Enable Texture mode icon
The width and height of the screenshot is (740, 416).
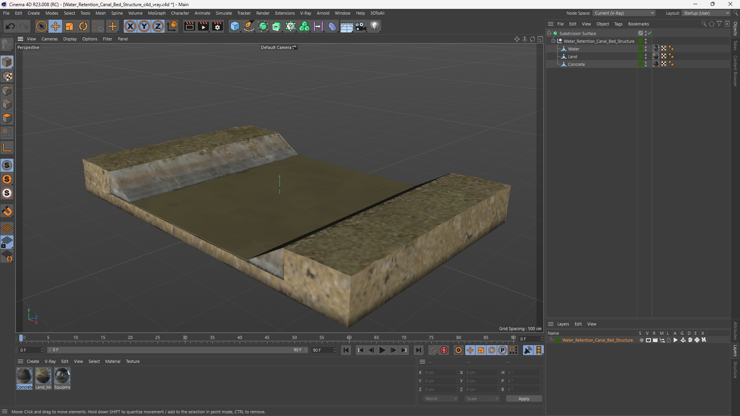(7, 76)
